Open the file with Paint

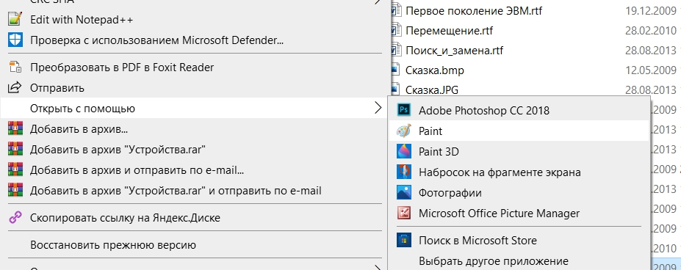tap(519, 131)
